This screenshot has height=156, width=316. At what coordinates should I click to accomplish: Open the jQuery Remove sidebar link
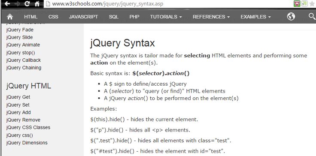pos(23,120)
